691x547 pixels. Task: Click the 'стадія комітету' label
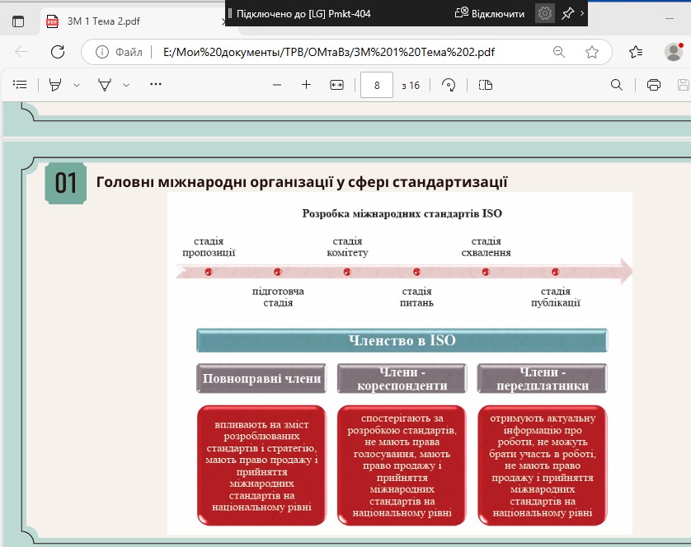click(347, 246)
